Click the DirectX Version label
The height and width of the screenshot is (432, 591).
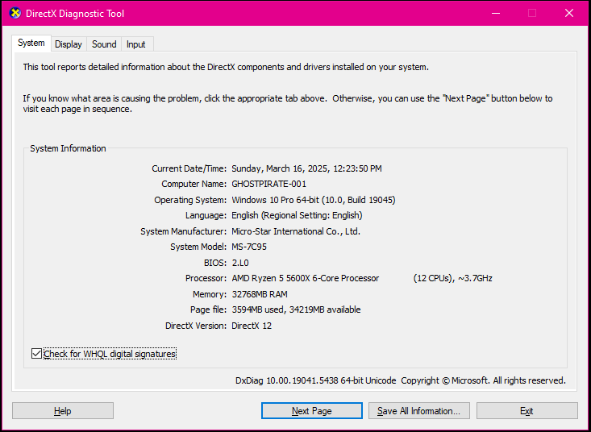(196, 326)
